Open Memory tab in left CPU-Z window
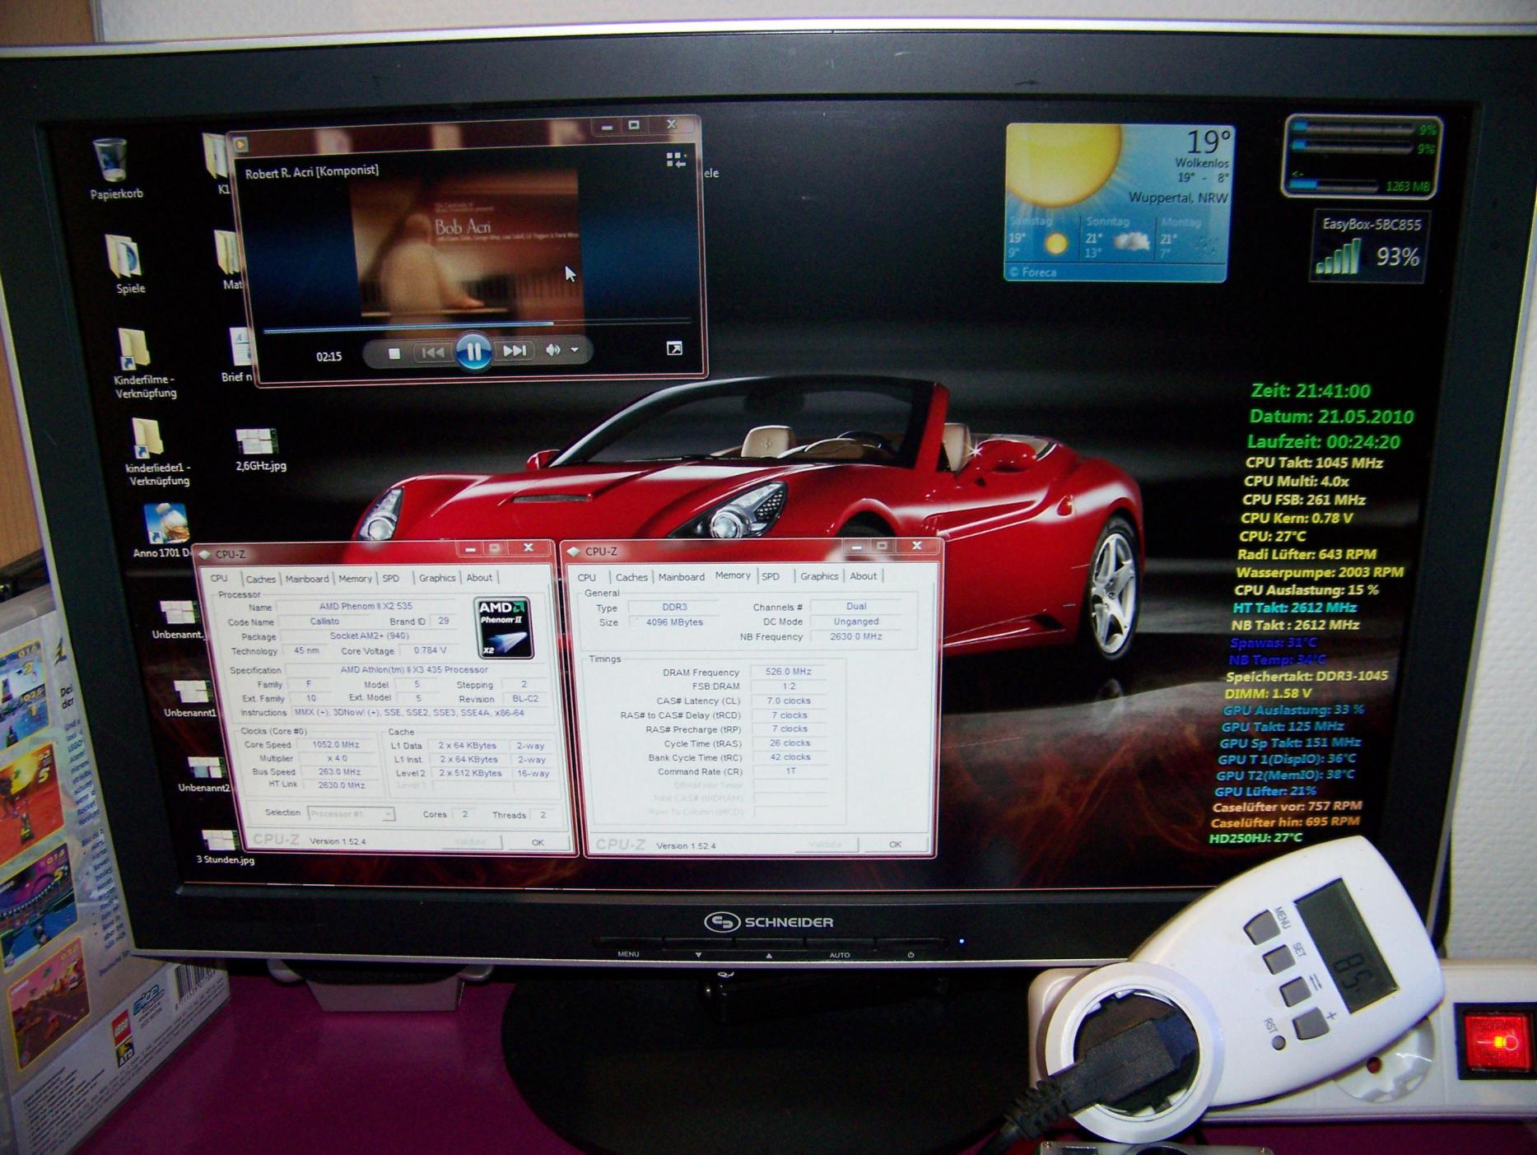This screenshot has width=1537, height=1155. pyautogui.click(x=355, y=579)
